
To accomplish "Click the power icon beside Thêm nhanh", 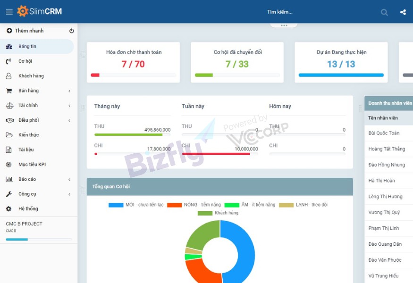I will 72,31.
